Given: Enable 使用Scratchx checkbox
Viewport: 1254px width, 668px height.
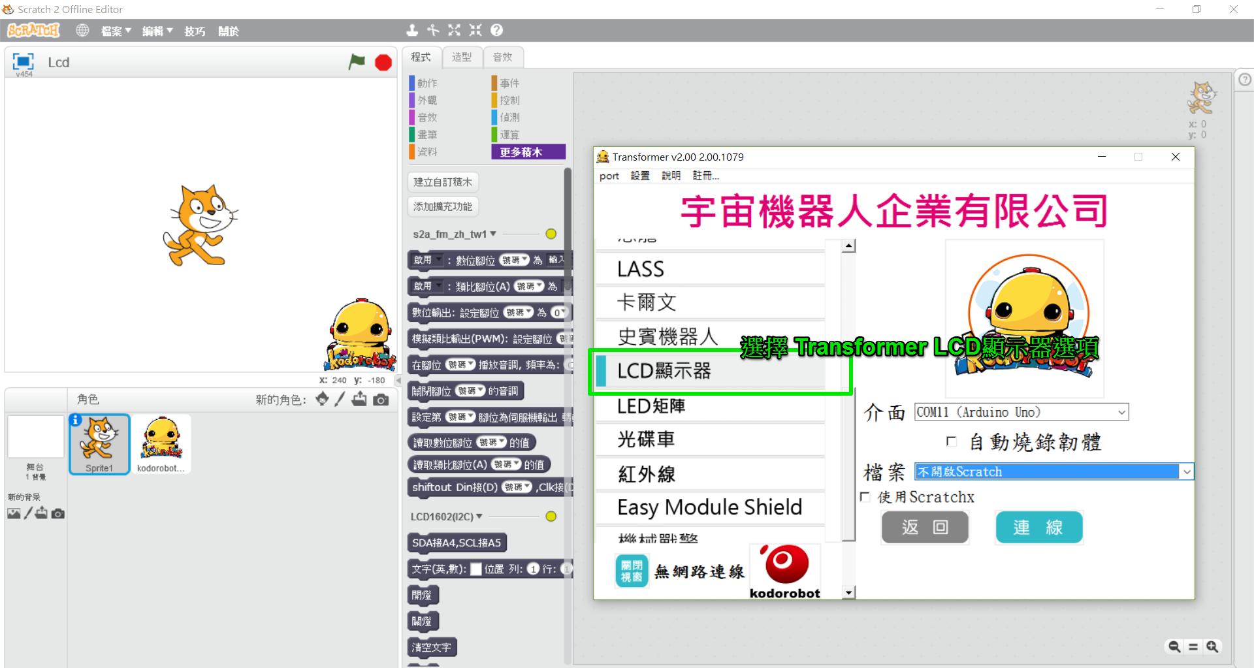Looking at the screenshot, I should click(x=865, y=497).
